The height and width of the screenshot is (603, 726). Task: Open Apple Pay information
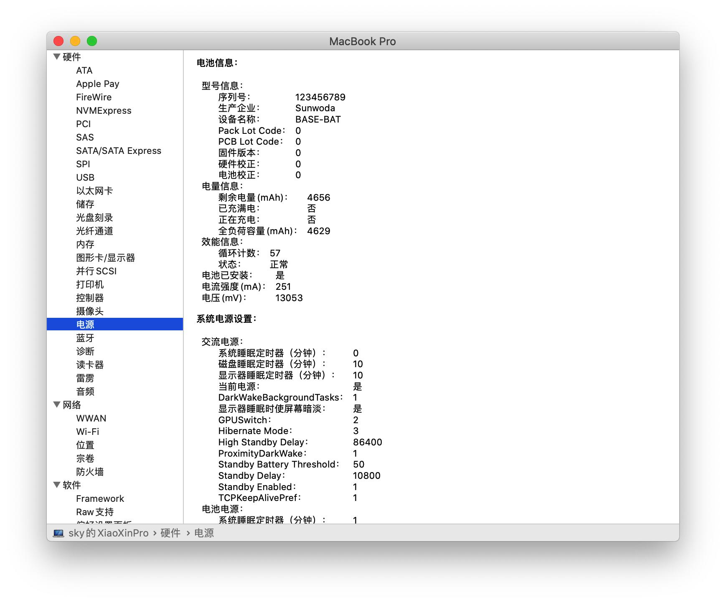(x=97, y=84)
